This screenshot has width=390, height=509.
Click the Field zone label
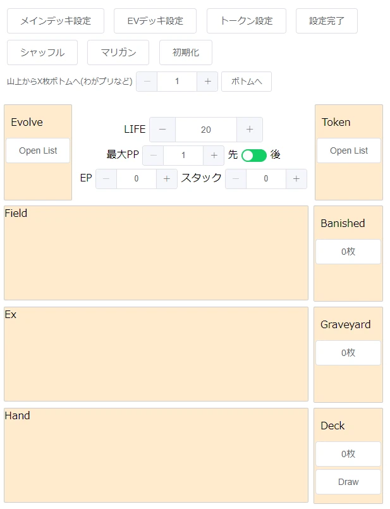tap(16, 213)
